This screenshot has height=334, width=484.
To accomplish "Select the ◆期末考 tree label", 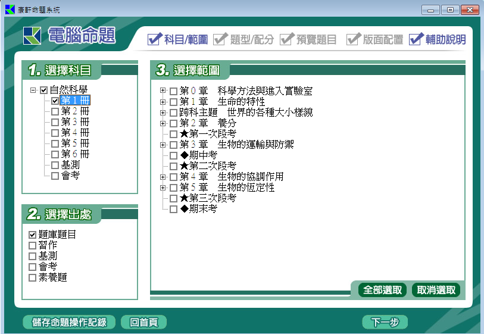I will coord(198,209).
